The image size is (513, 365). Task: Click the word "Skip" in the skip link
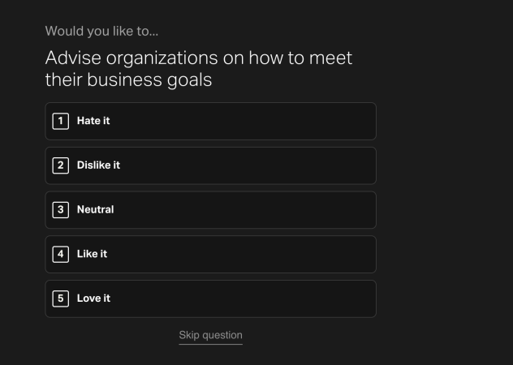(x=188, y=335)
